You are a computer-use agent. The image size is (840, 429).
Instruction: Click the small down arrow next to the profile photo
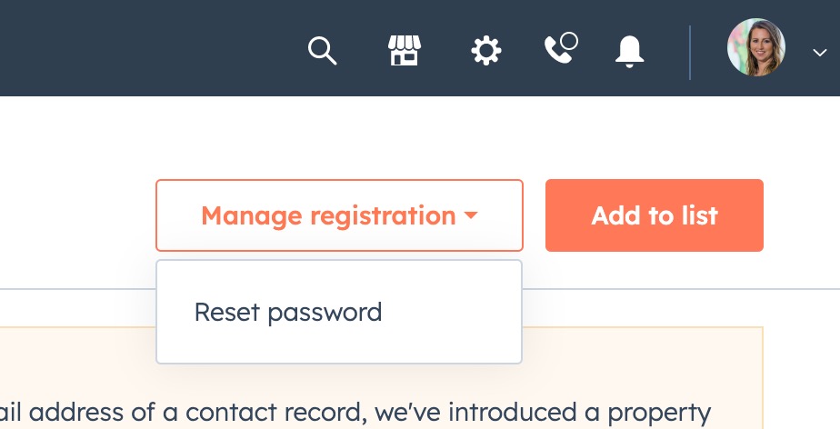click(818, 53)
